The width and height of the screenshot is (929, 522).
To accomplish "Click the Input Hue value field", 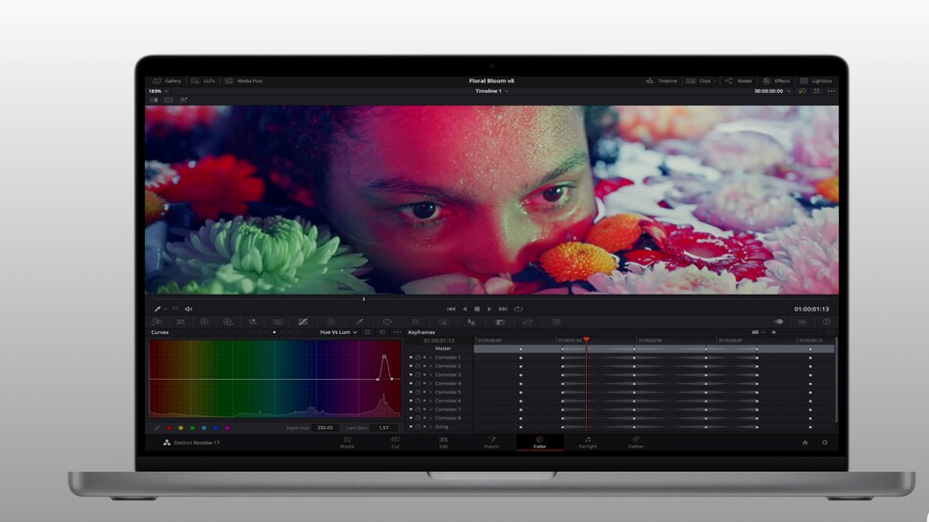I will click(324, 427).
